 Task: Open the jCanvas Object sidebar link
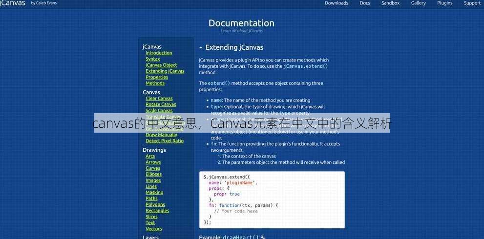(161, 65)
